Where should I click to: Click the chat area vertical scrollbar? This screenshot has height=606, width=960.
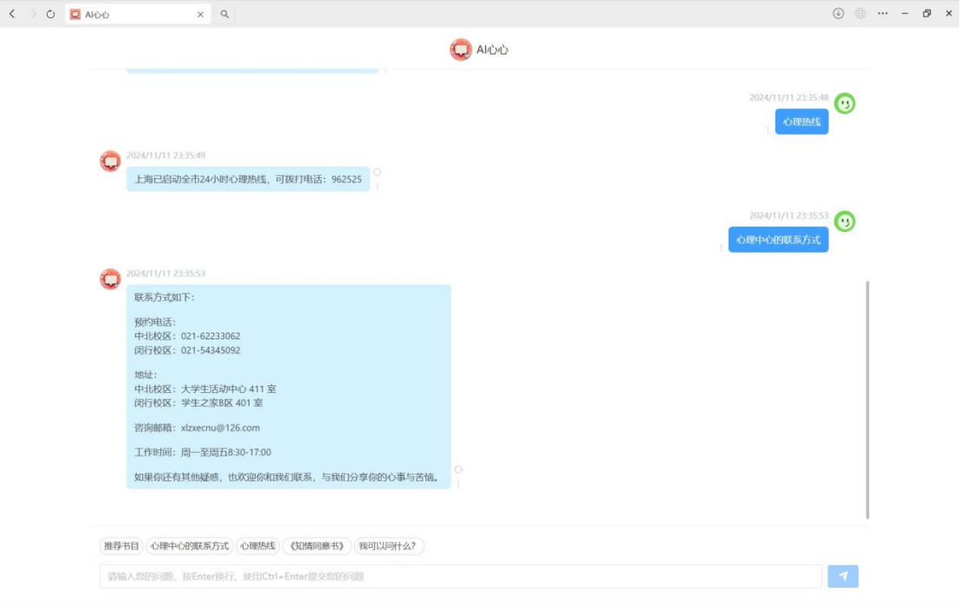tap(867, 398)
